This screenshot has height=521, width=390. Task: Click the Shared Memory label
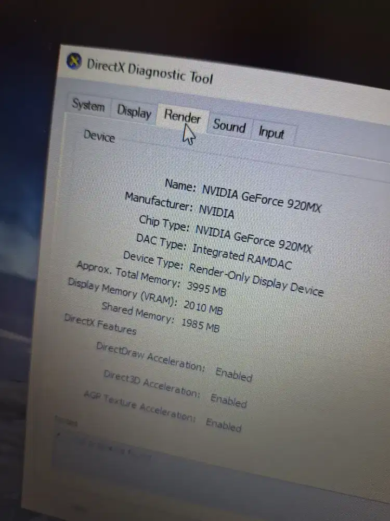(138, 313)
